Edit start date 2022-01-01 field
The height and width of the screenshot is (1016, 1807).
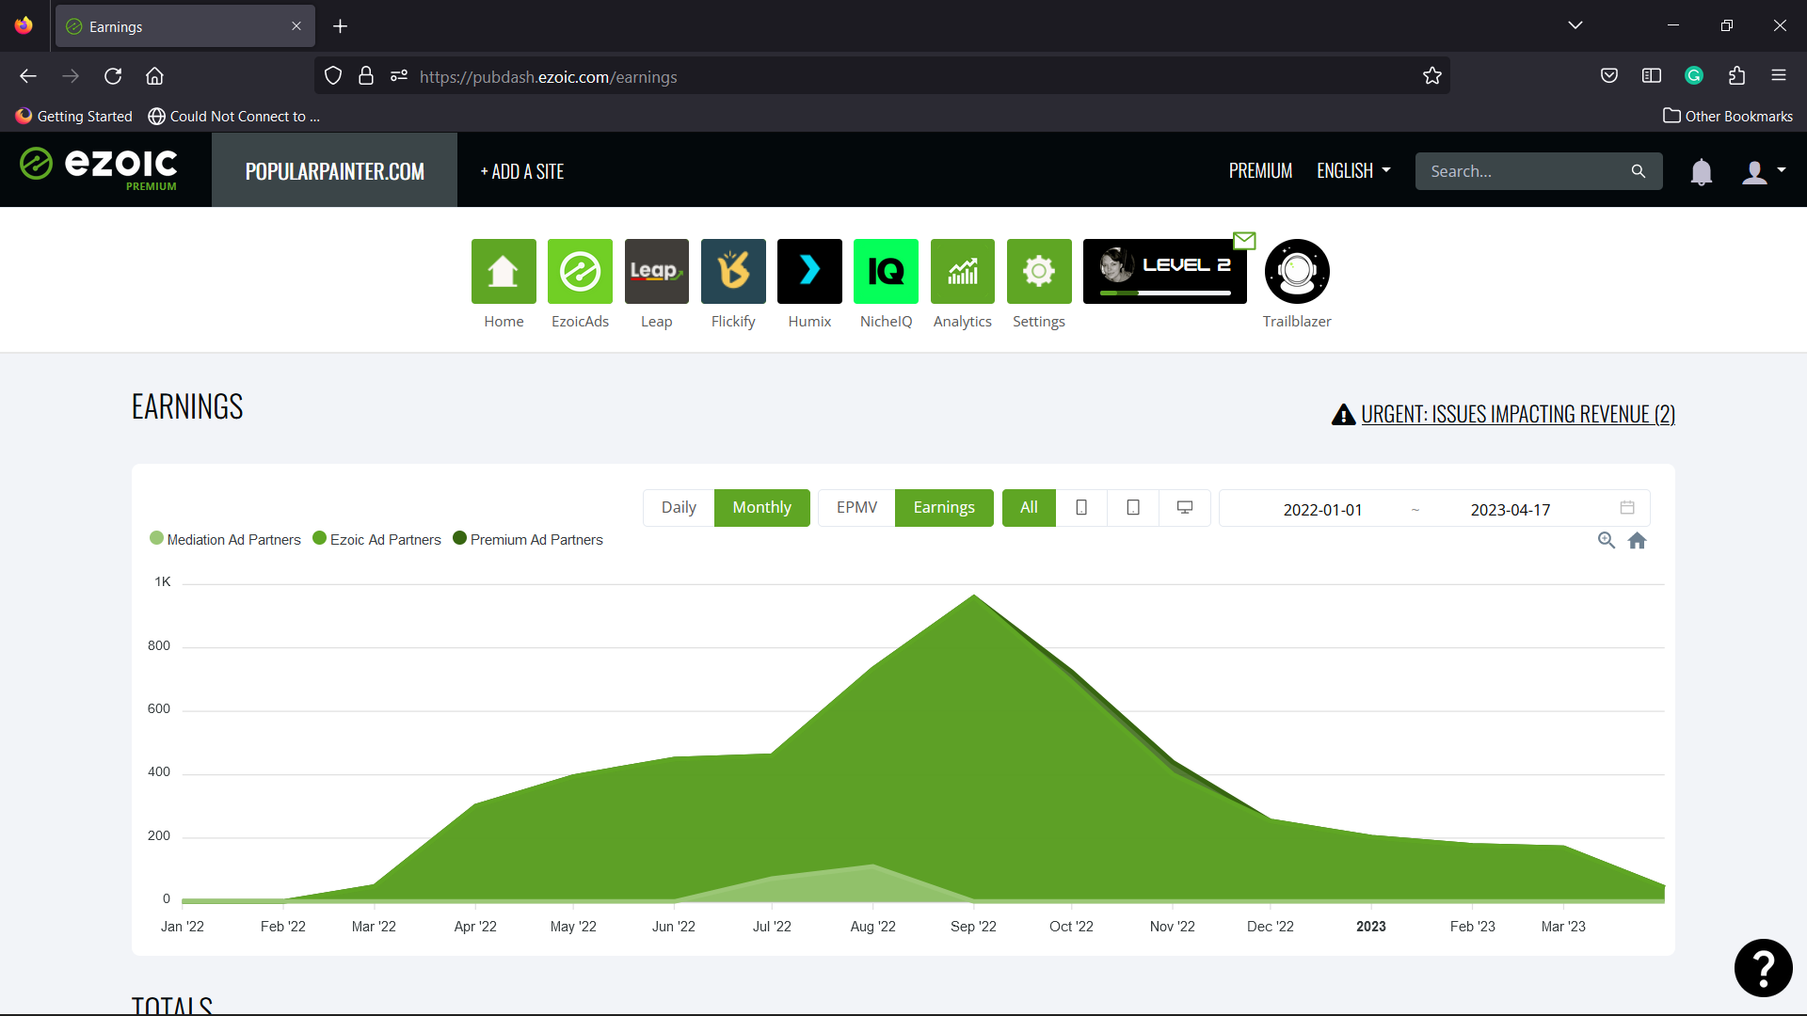coord(1322,509)
